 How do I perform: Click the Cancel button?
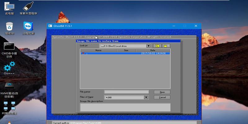(162, 97)
